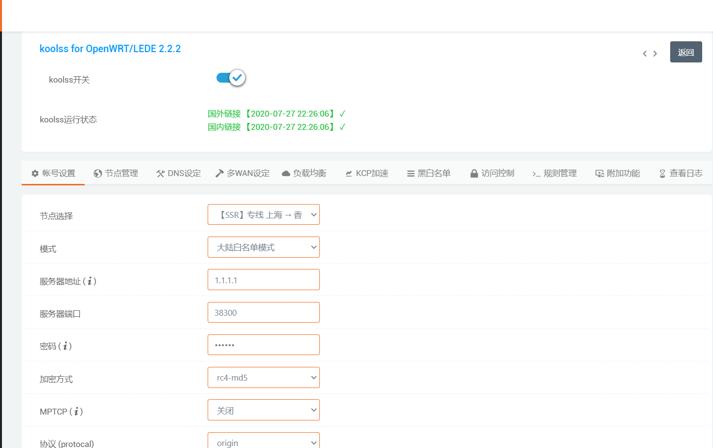713x448 pixels.
Task: Click the koolss for OpenWRT/LEDE title link
Action: 110,49
